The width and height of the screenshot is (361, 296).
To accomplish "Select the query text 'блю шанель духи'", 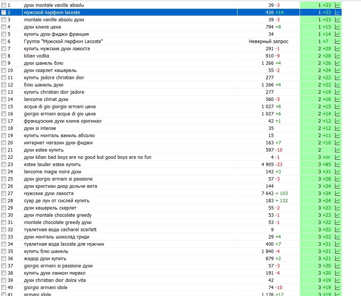I will pyautogui.click(x=43, y=85).
